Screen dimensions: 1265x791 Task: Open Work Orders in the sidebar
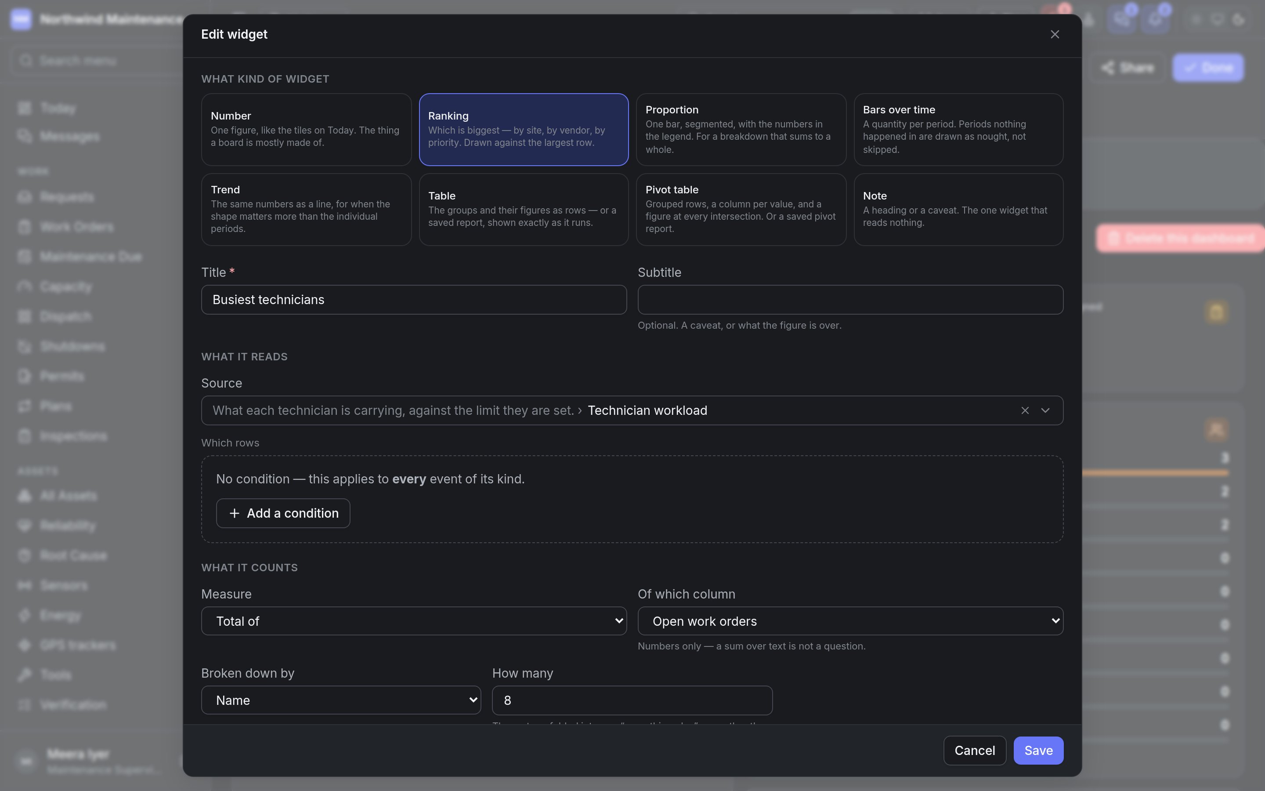[x=76, y=226]
